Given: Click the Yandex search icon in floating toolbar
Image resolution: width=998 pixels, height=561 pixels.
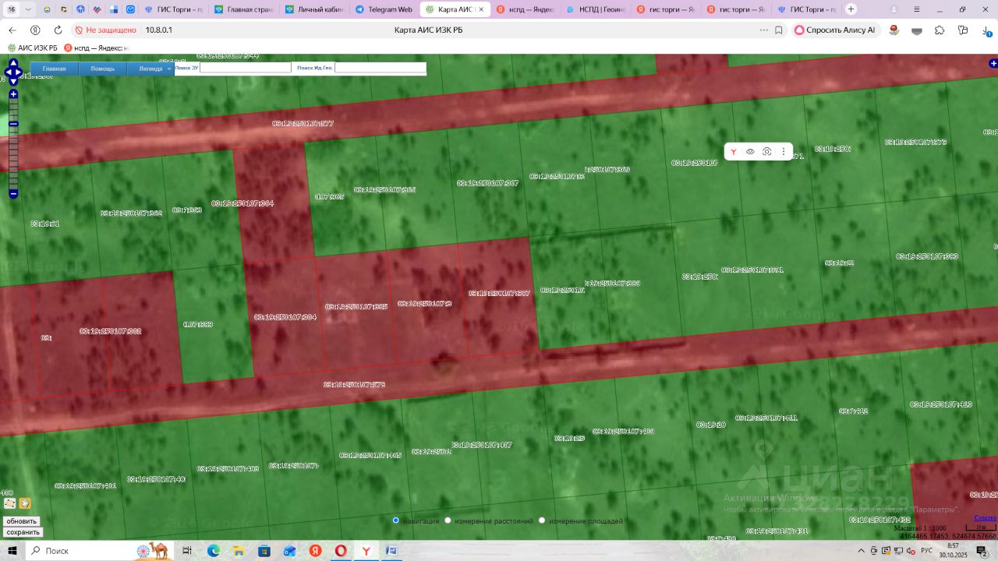Looking at the screenshot, I should [x=733, y=152].
